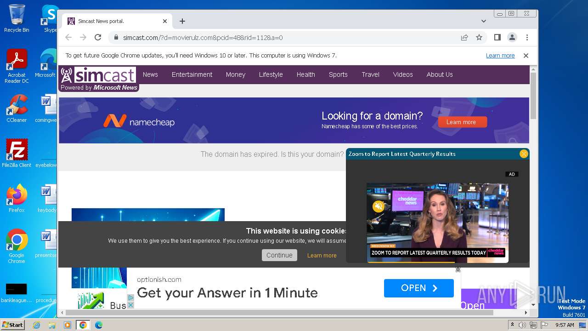Click the cheddar news video thumbnail
Viewport: 588px width, 331px height.
pos(437,223)
